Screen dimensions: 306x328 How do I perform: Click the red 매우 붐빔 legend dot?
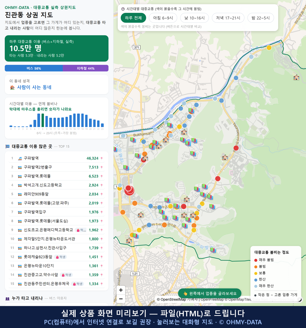pyautogui.click(x=255, y=260)
